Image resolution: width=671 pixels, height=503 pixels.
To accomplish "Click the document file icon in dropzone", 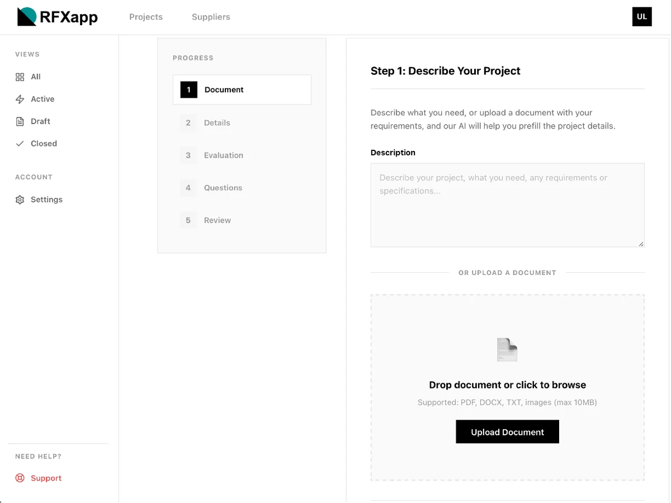I will point(507,350).
